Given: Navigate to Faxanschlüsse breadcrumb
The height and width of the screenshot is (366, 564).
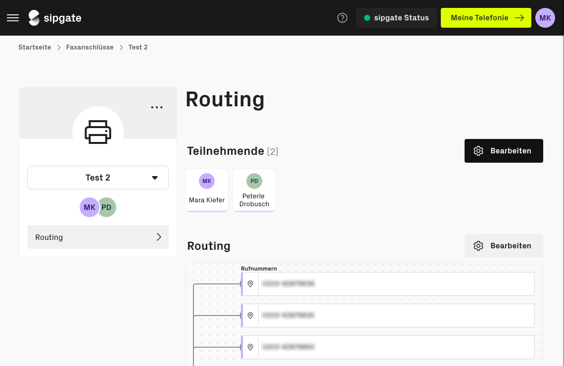Looking at the screenshot, I should coord(90,47).
